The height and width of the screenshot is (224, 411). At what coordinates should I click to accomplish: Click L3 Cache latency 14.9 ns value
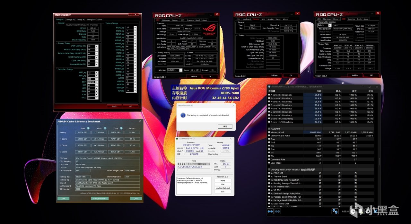132,152
